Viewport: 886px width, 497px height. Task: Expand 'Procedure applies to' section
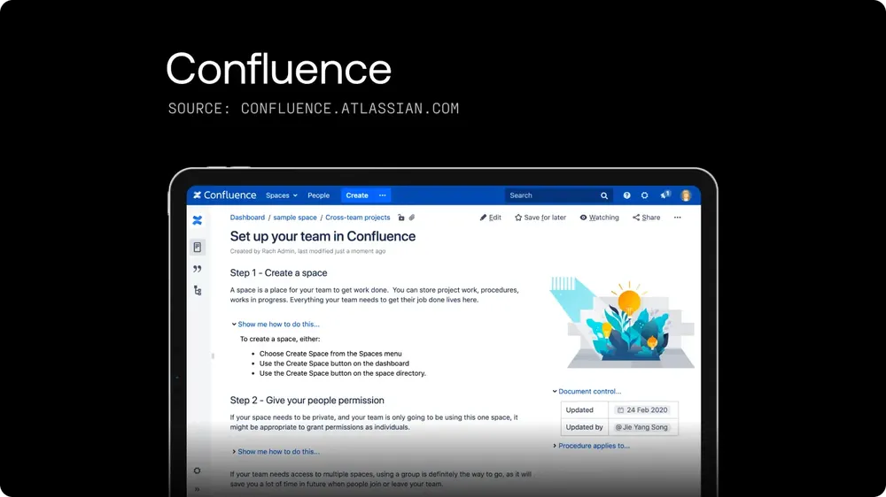[x=591, y=446]
